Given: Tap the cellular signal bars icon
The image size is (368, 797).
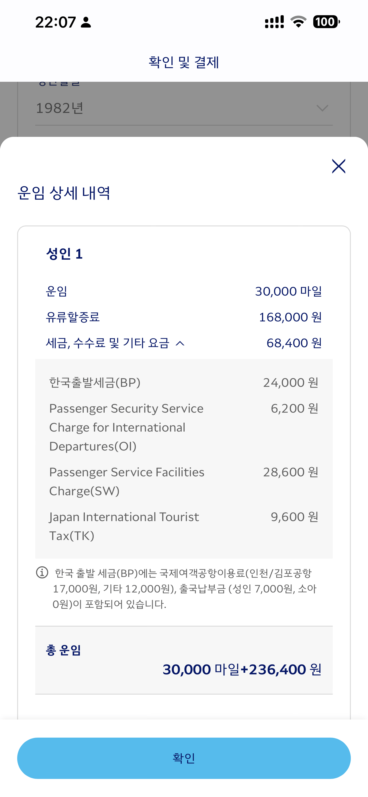Looking at the screenshot, I should [274, 22].
